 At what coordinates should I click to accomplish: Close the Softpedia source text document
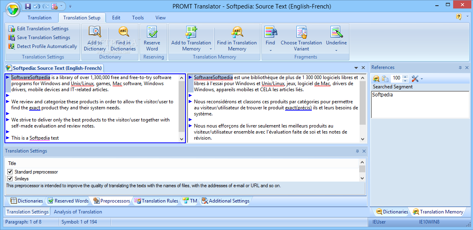[363, 68]
